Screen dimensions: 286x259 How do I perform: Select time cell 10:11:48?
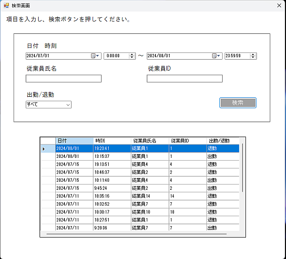(x=112, y=180)
